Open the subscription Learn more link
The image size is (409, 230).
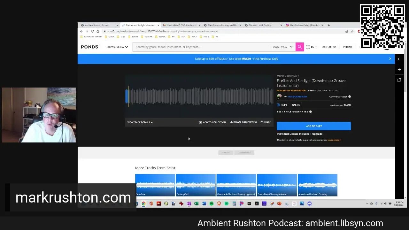point(334,140)
